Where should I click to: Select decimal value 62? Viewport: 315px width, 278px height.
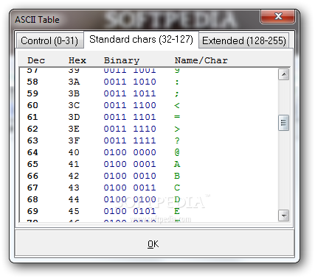(32, 129)
